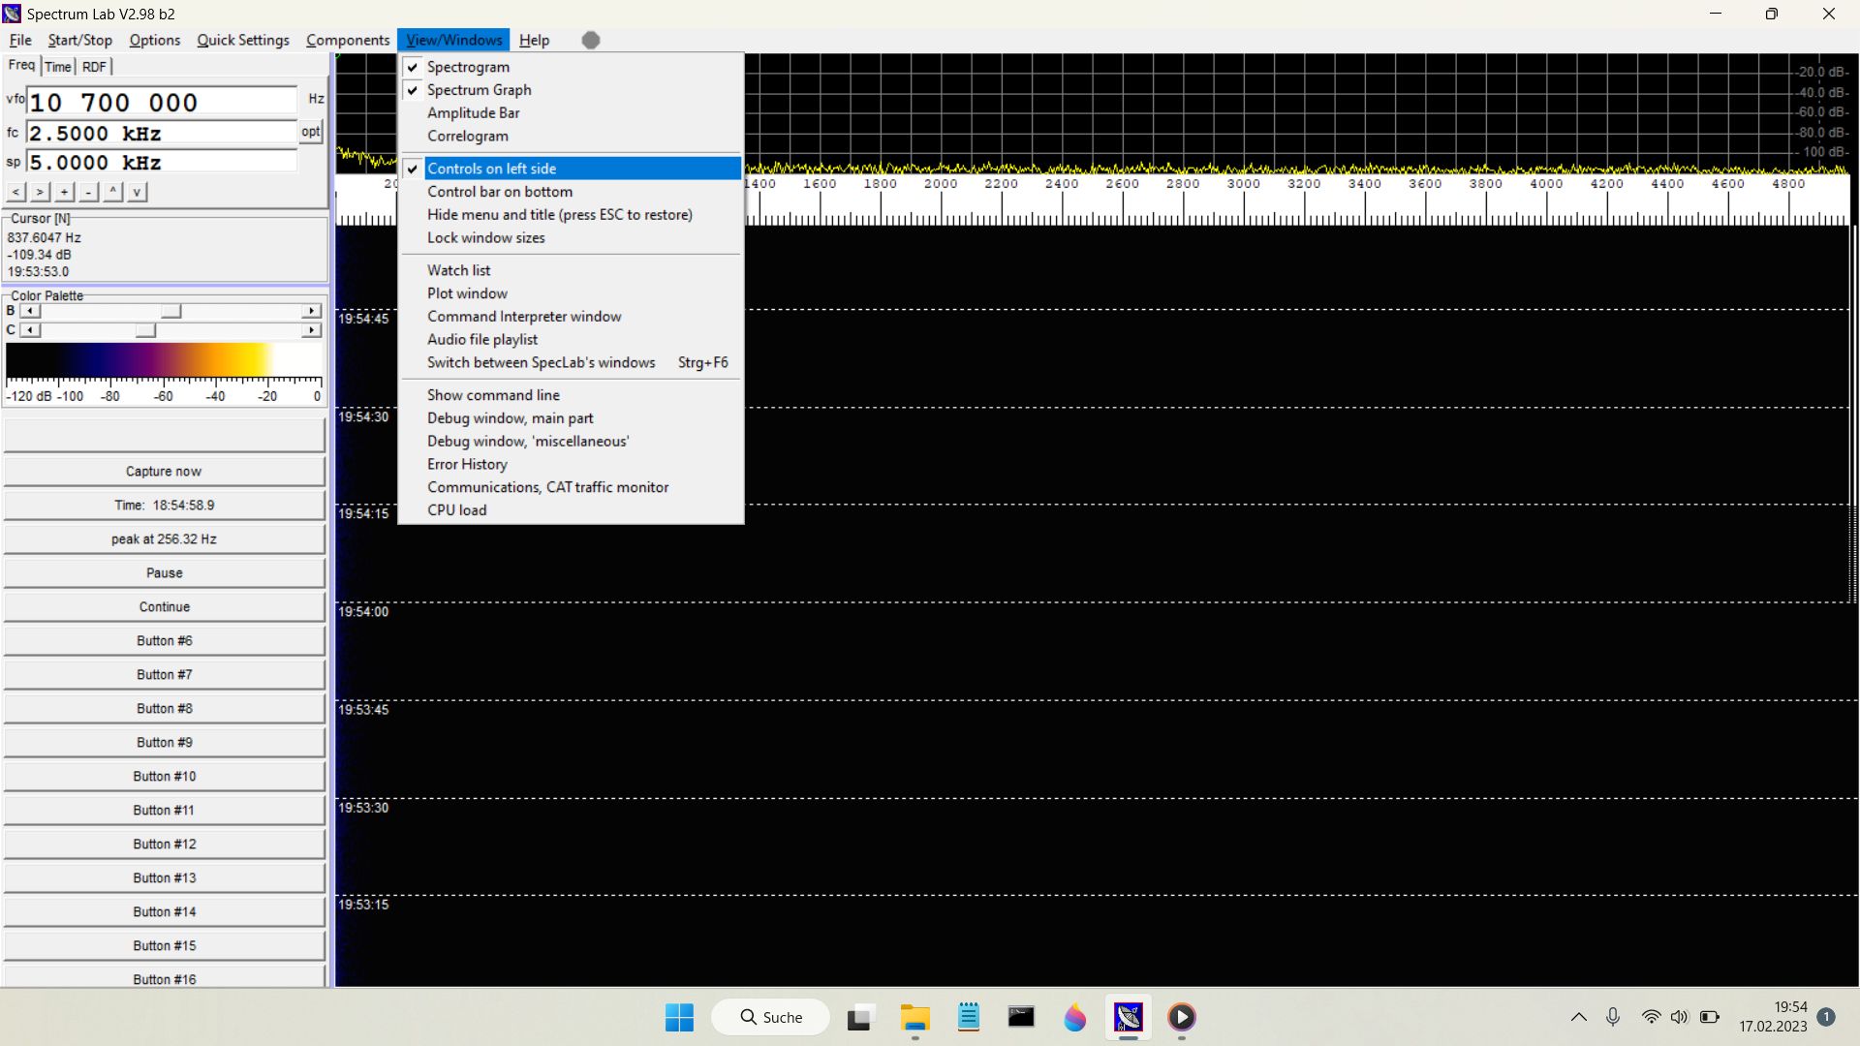This screenshot has width=1860, height=1046.
Task: Click the gray status indicator circle in menu bar
Action: point(591,40)
